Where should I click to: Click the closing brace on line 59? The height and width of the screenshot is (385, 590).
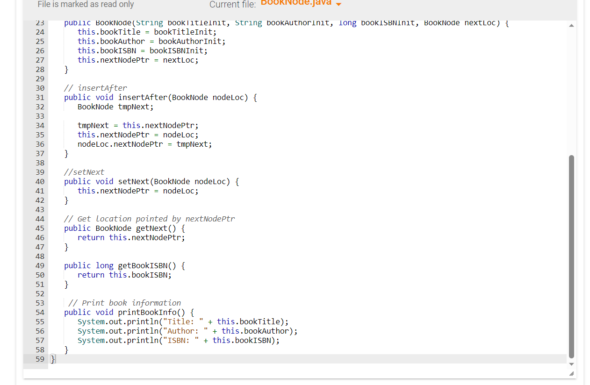(x=52, y=359)
